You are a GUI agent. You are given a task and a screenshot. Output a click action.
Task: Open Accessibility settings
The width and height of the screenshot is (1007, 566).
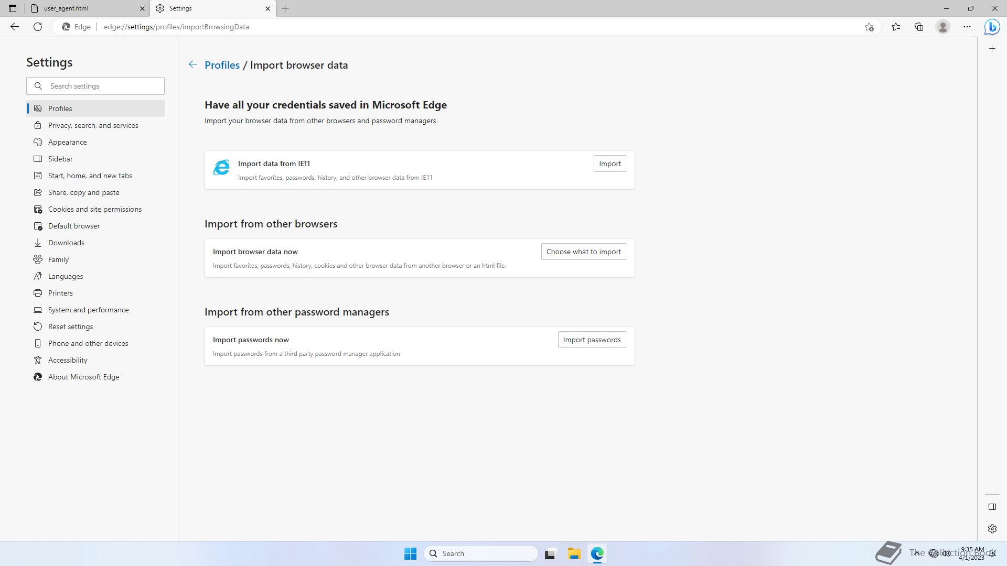pyautogui.click(x=95, y=360)
